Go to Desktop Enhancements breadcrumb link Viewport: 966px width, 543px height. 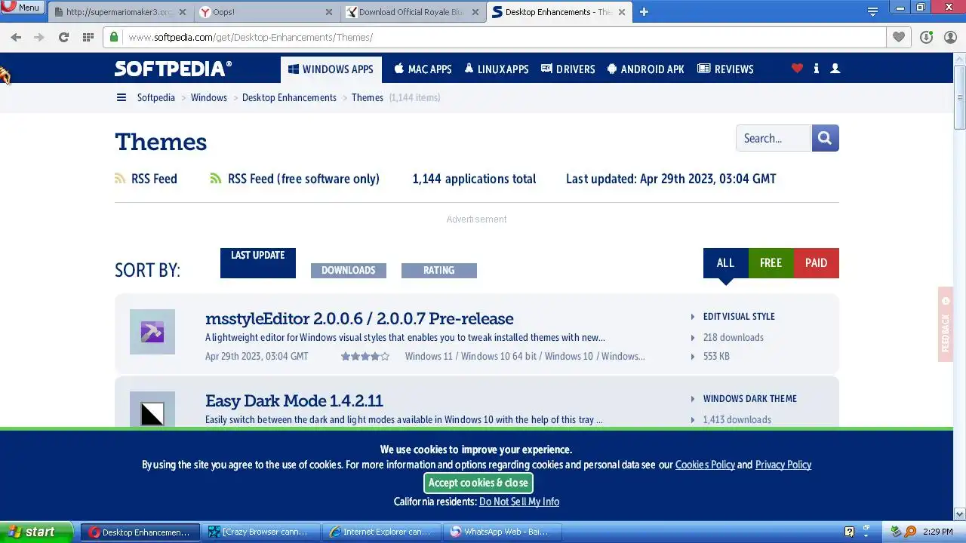289,97
